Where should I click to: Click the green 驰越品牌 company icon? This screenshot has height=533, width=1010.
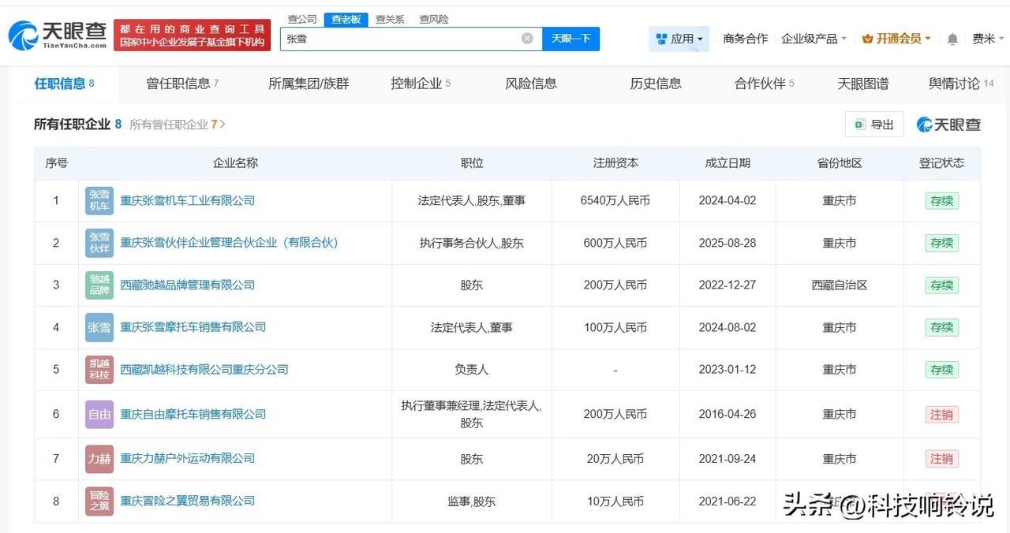[x=98, y=285]
